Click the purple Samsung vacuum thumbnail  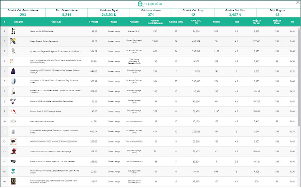[13, 71]
